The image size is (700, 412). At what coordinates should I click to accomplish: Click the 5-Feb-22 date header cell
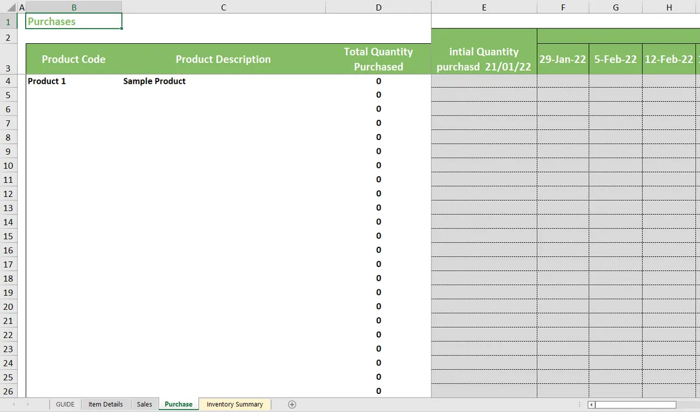[x=616, y=59]
